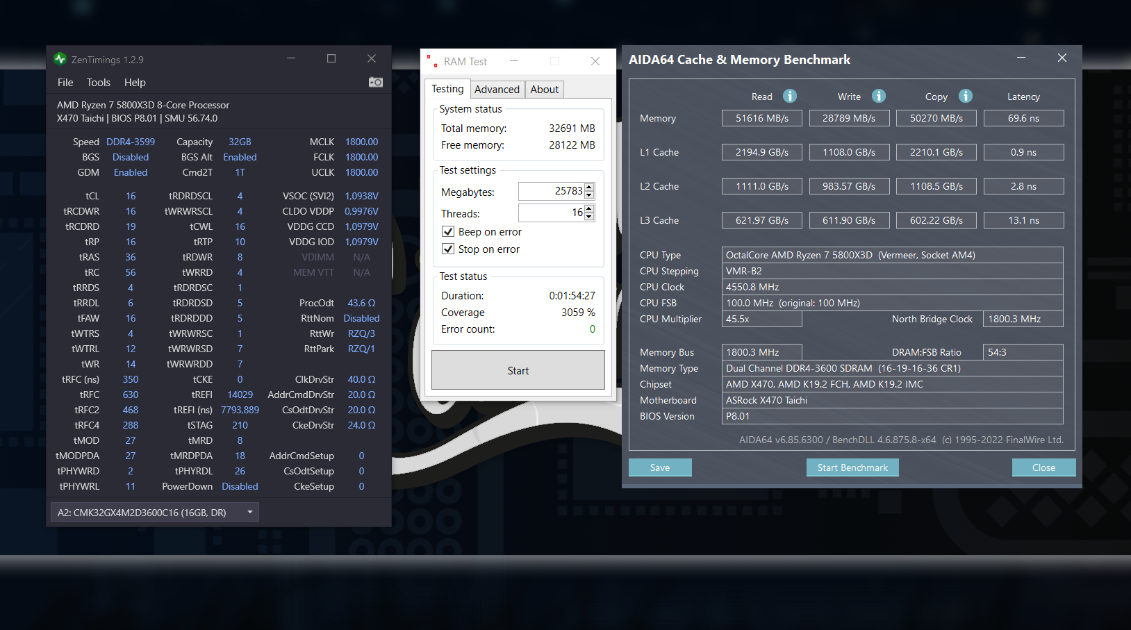Click the ZenTimings camera screenshot icon
The image size is (1131, 630).
click(375, 82)
